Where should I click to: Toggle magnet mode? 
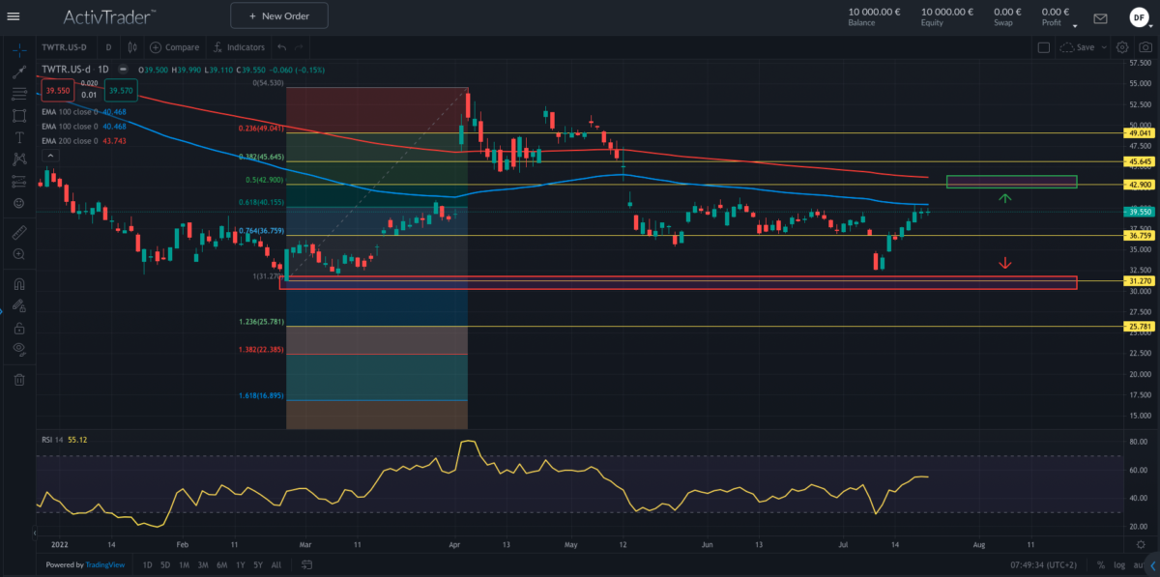(18, 284)
